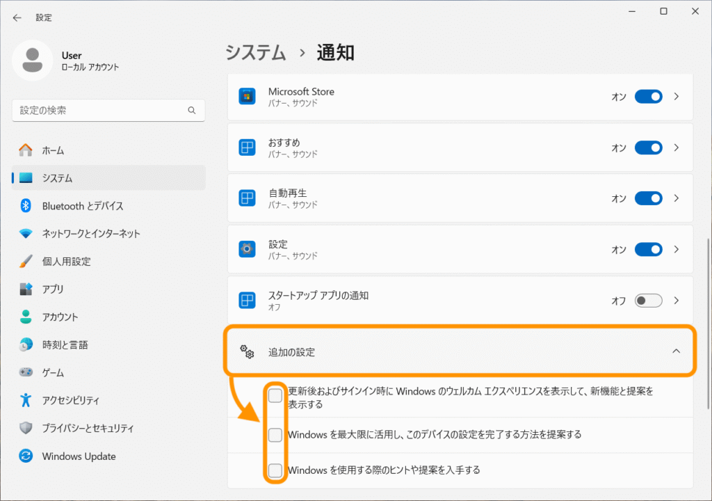Turn off 自動再生 notifications toggle
The height and width of the screenshot is (501, 712).
(x=649, y=198)
